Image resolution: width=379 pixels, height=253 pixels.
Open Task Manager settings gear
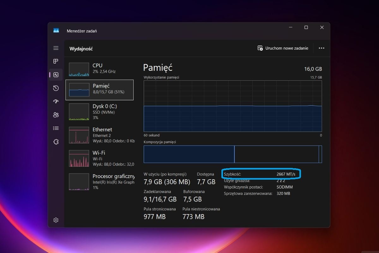(56, 220)
